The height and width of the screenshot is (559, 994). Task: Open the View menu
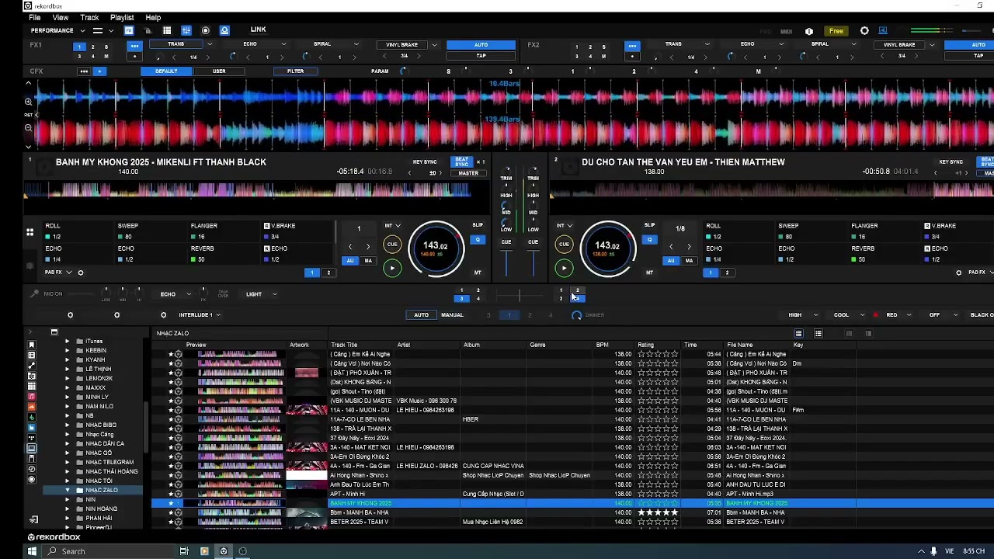(61, 18)
